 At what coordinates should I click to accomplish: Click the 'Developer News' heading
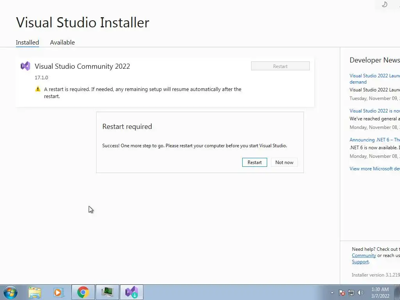point(375,60)
